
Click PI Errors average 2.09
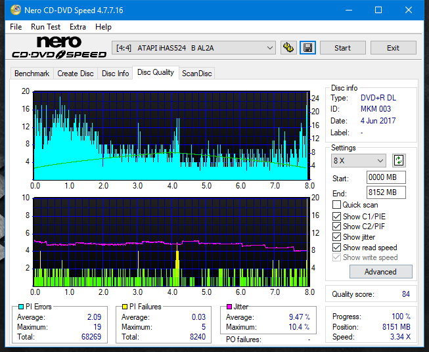point(94,317)
